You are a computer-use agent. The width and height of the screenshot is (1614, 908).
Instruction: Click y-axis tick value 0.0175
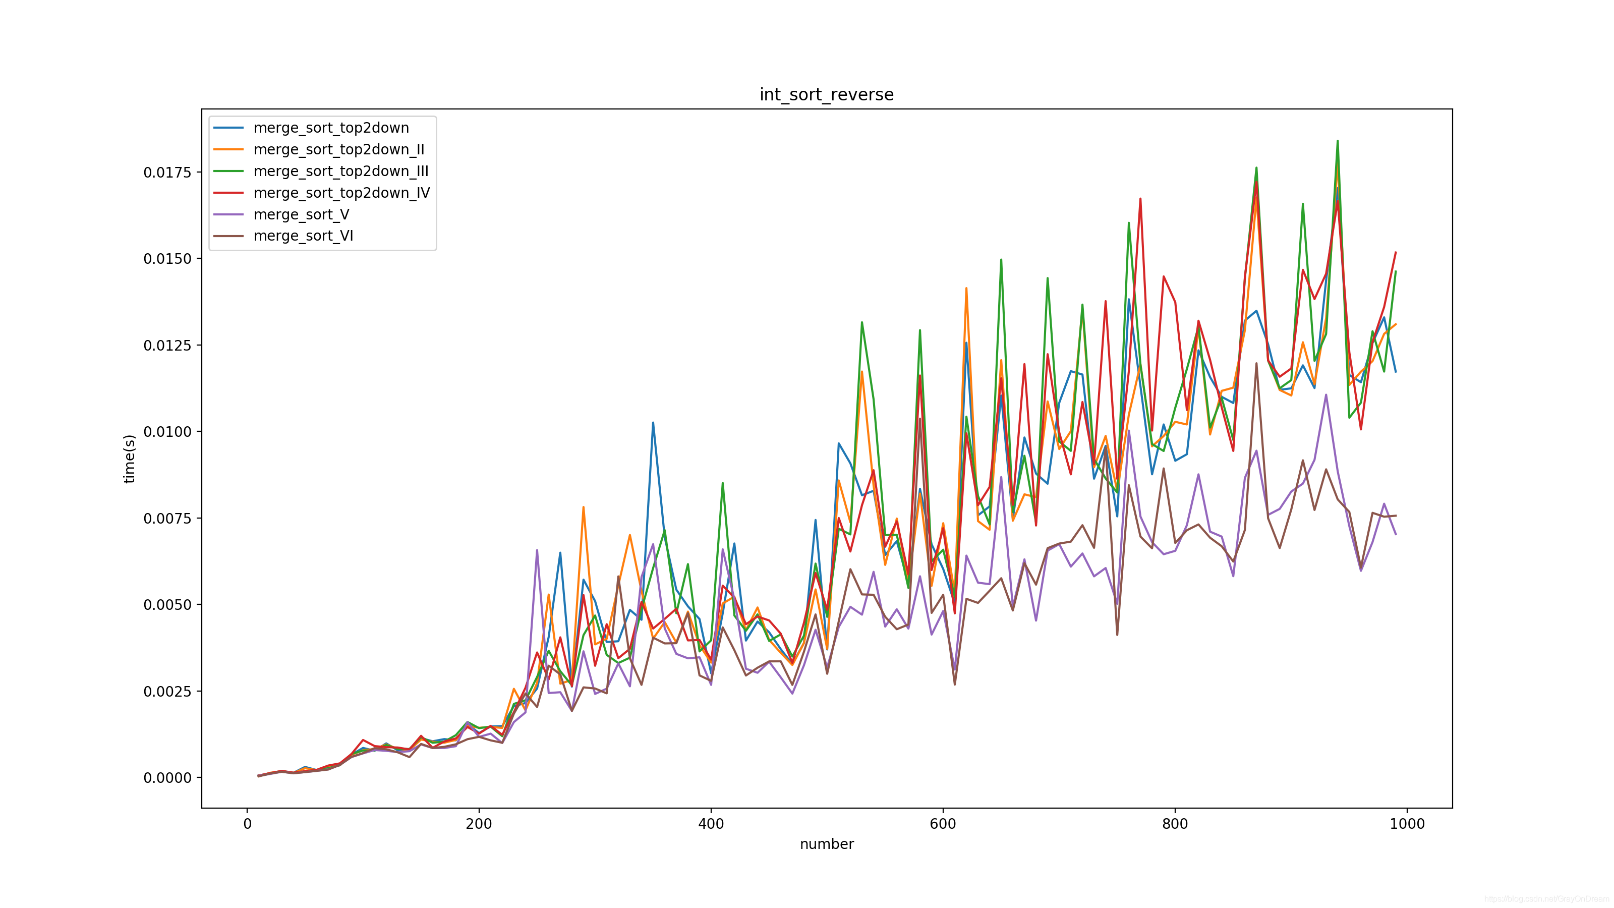167,173
